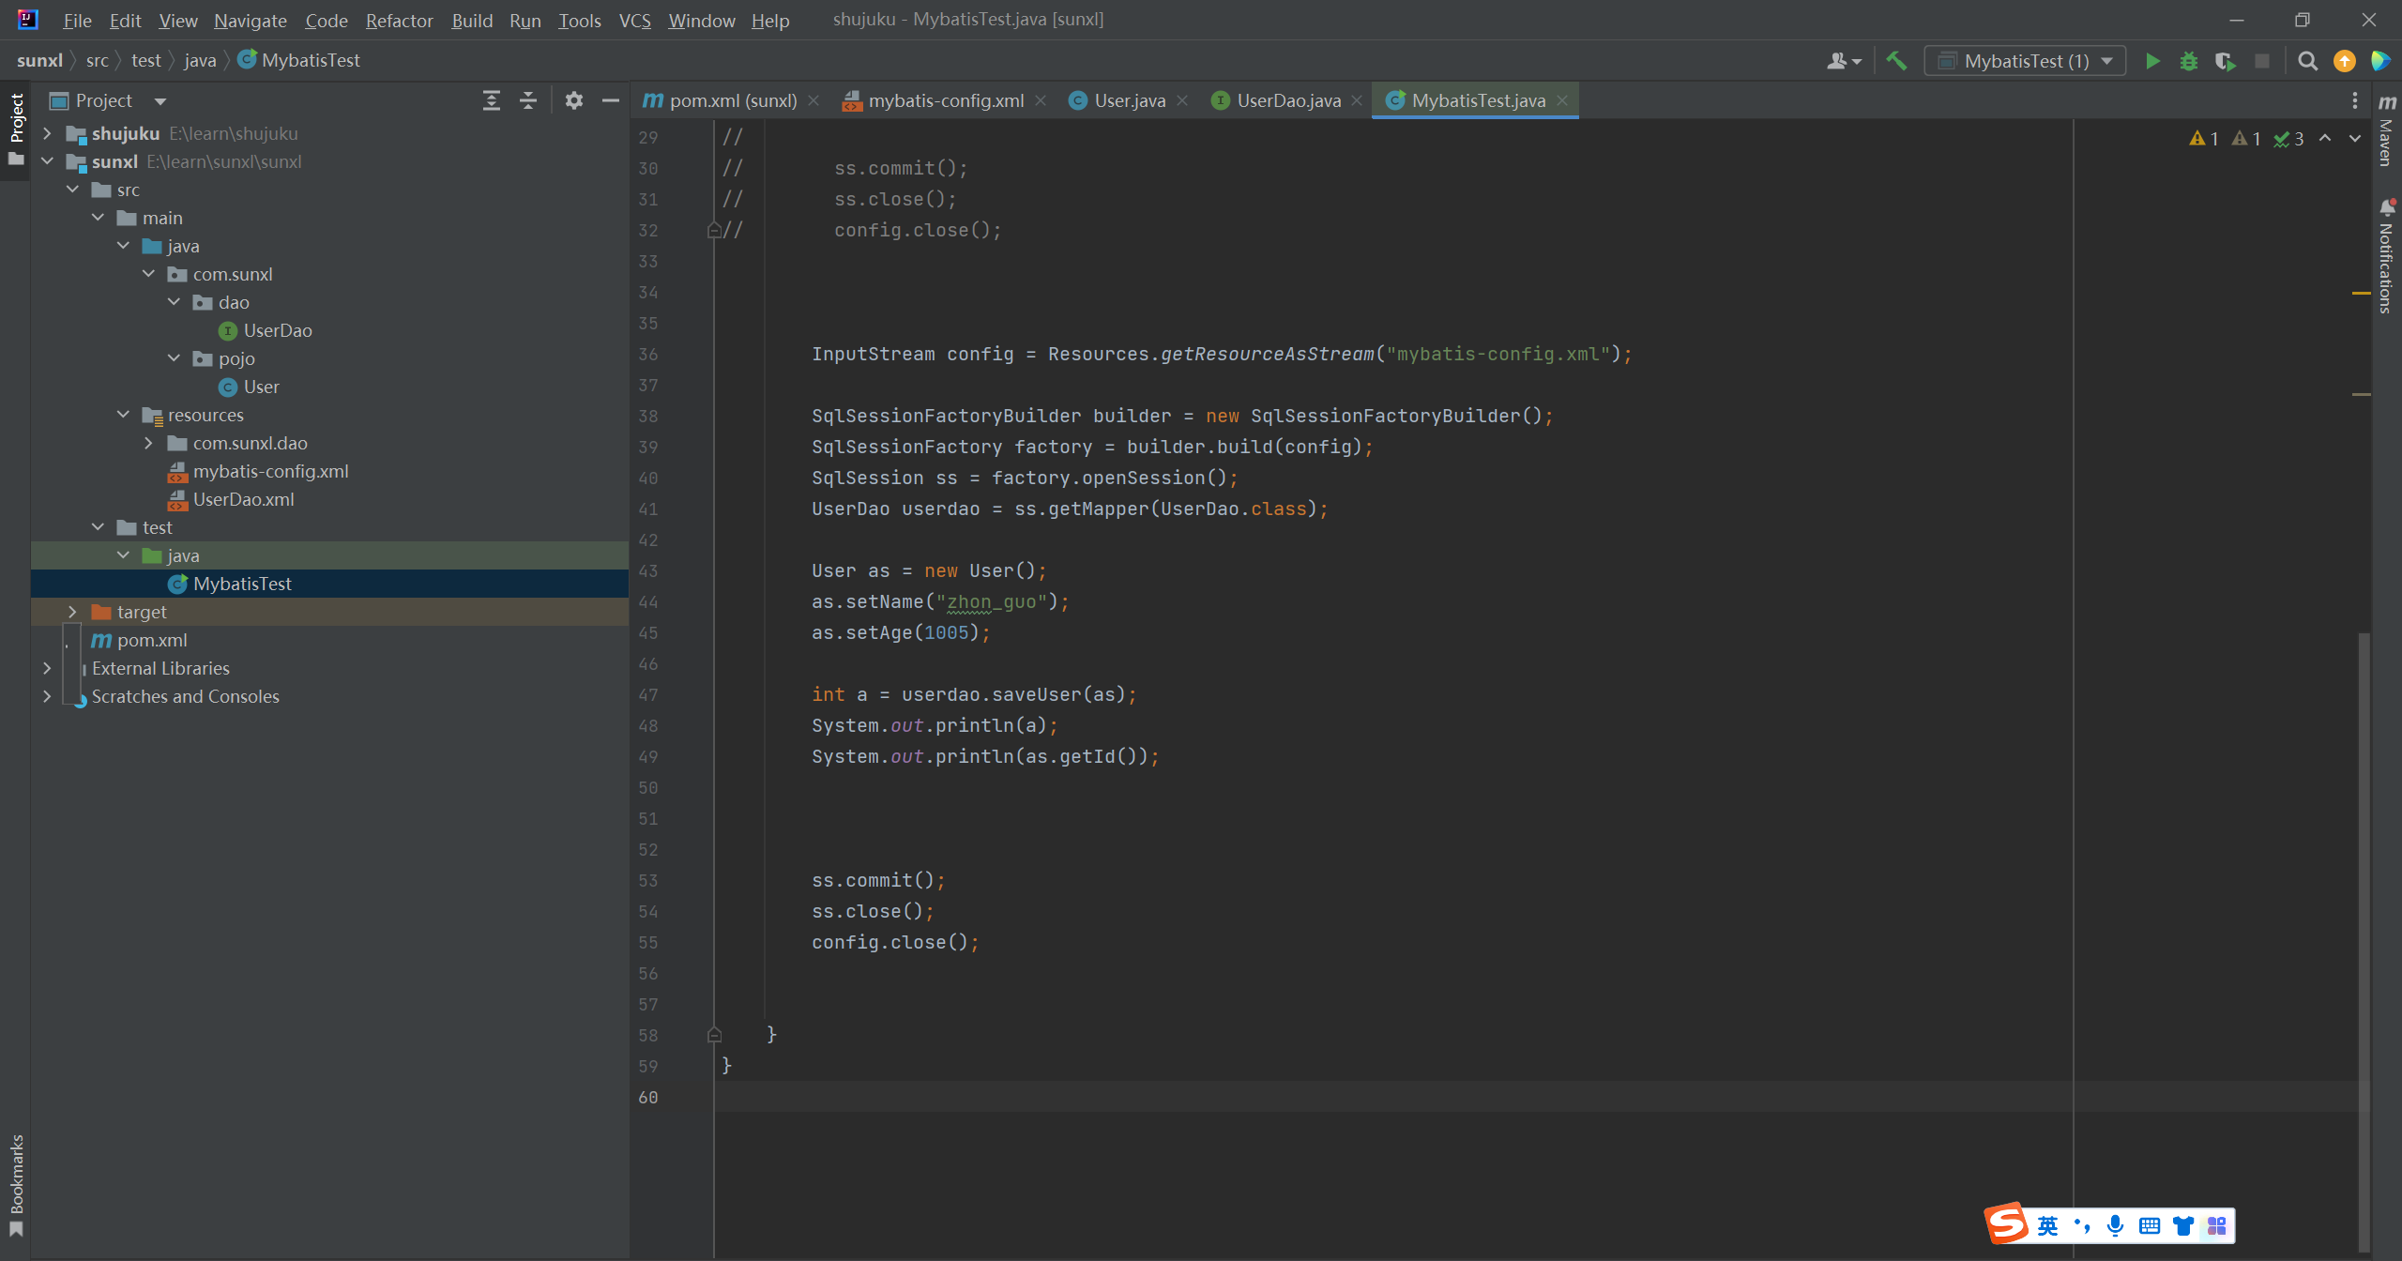
Task: Expand the shujuku project node
Action: (x=47, y=133)
